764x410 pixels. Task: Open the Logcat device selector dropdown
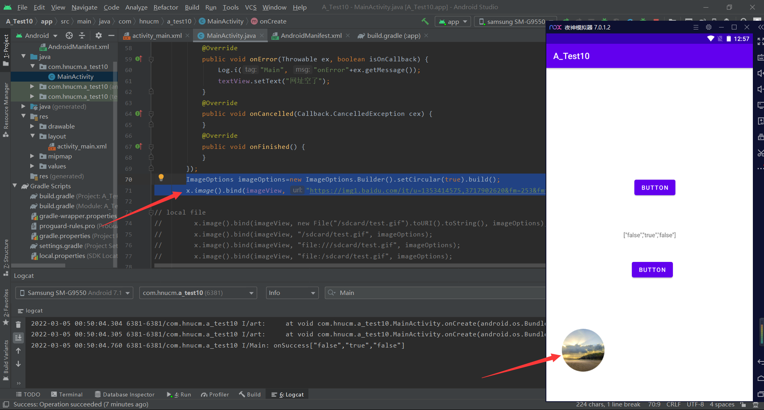pos(74,293)
